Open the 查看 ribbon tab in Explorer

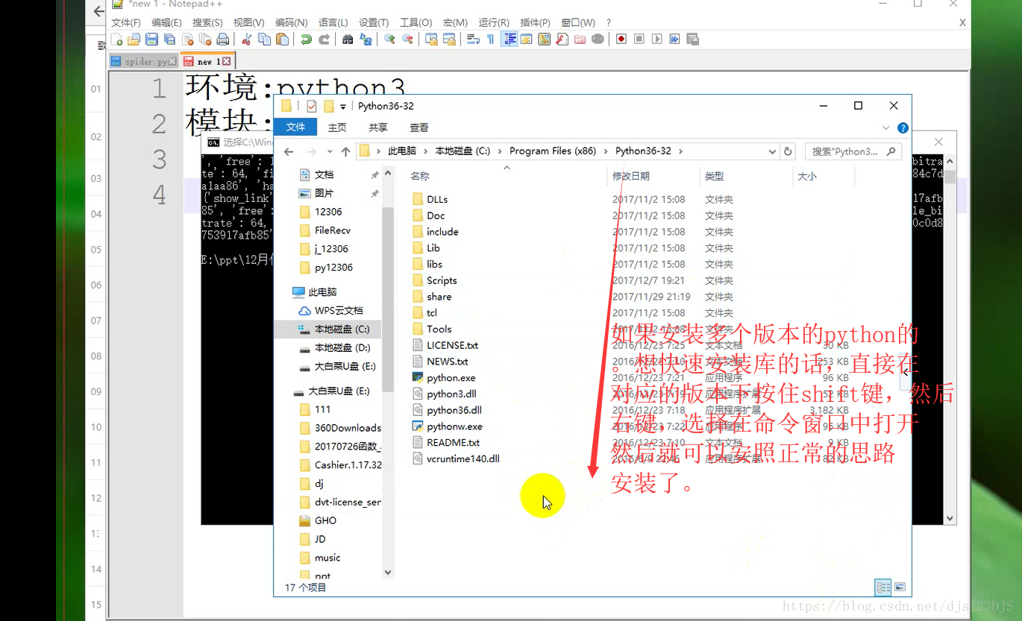pos(419,127)
